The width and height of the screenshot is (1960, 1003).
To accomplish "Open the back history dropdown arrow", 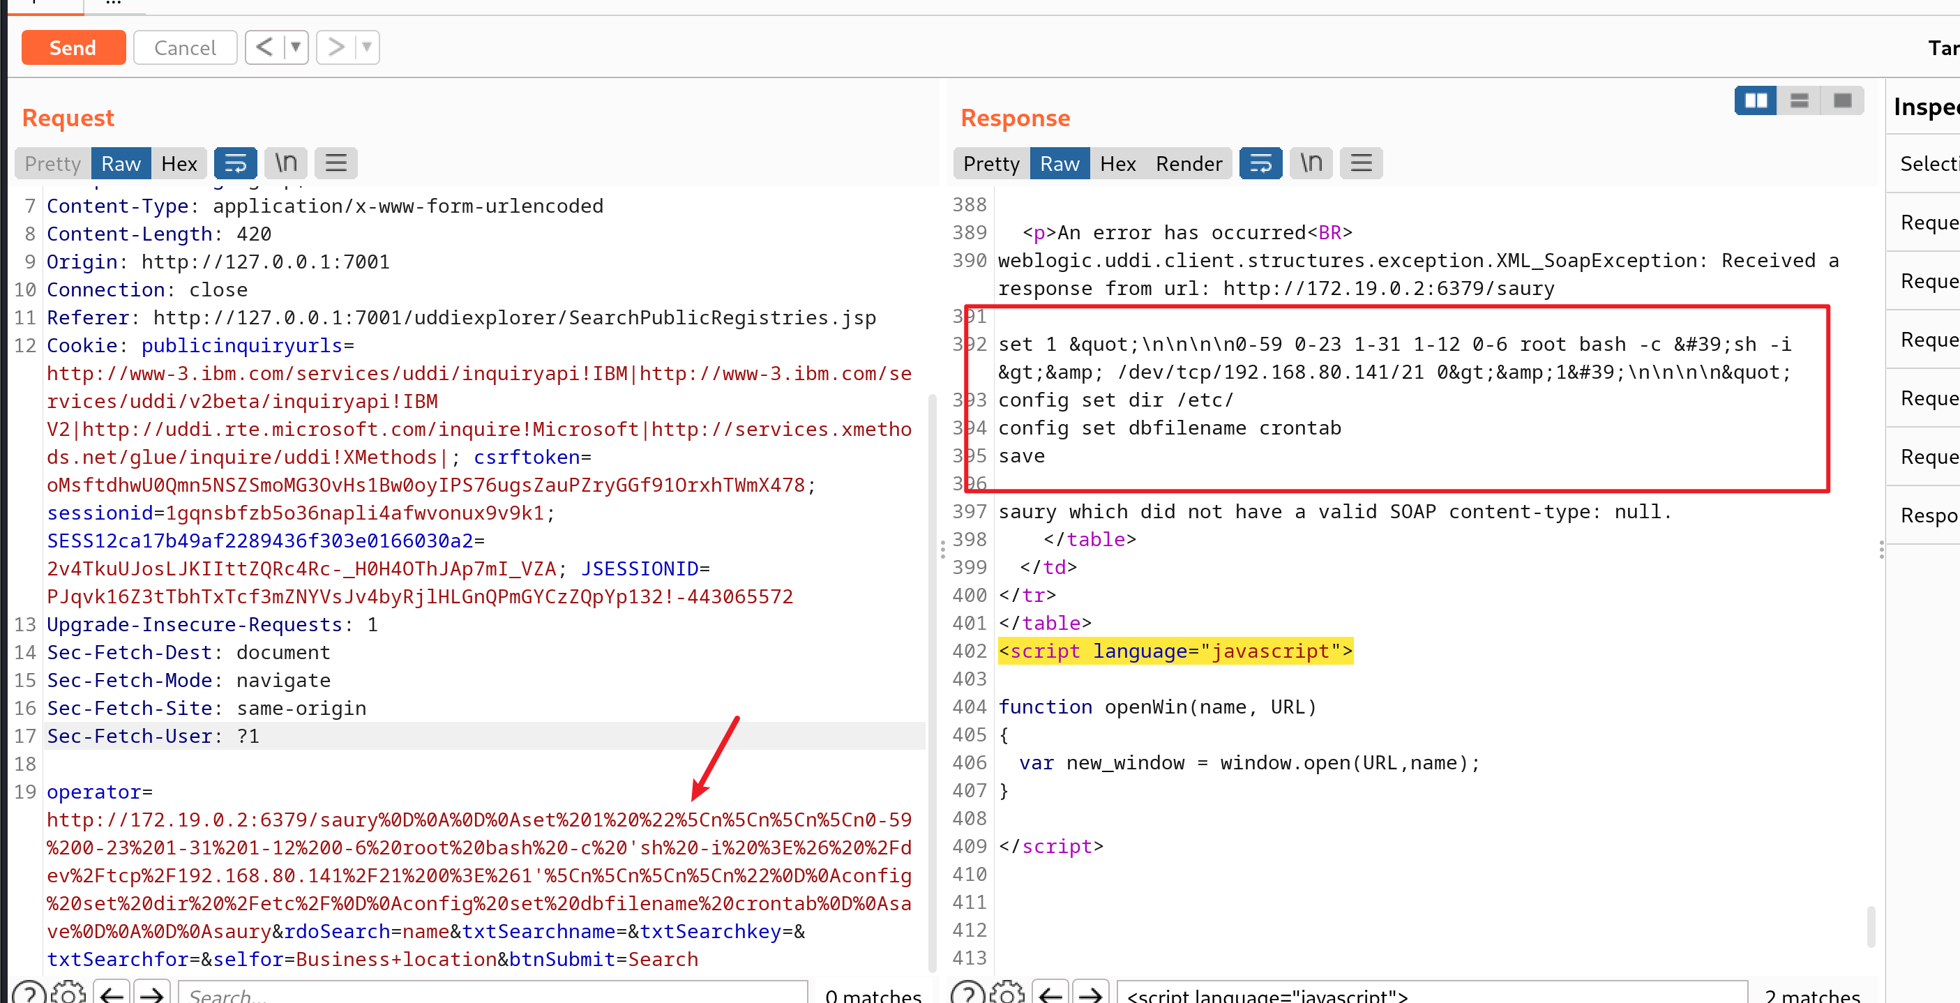I will tap(295, 48).
